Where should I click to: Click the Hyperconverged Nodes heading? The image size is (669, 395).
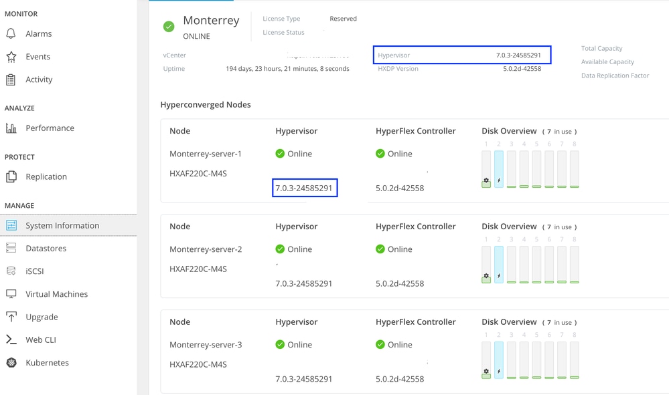click(x=206, y=105)
